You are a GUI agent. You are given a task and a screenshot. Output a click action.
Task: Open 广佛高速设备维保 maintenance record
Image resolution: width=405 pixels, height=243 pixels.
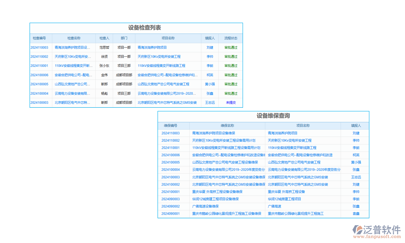(205, 206)
